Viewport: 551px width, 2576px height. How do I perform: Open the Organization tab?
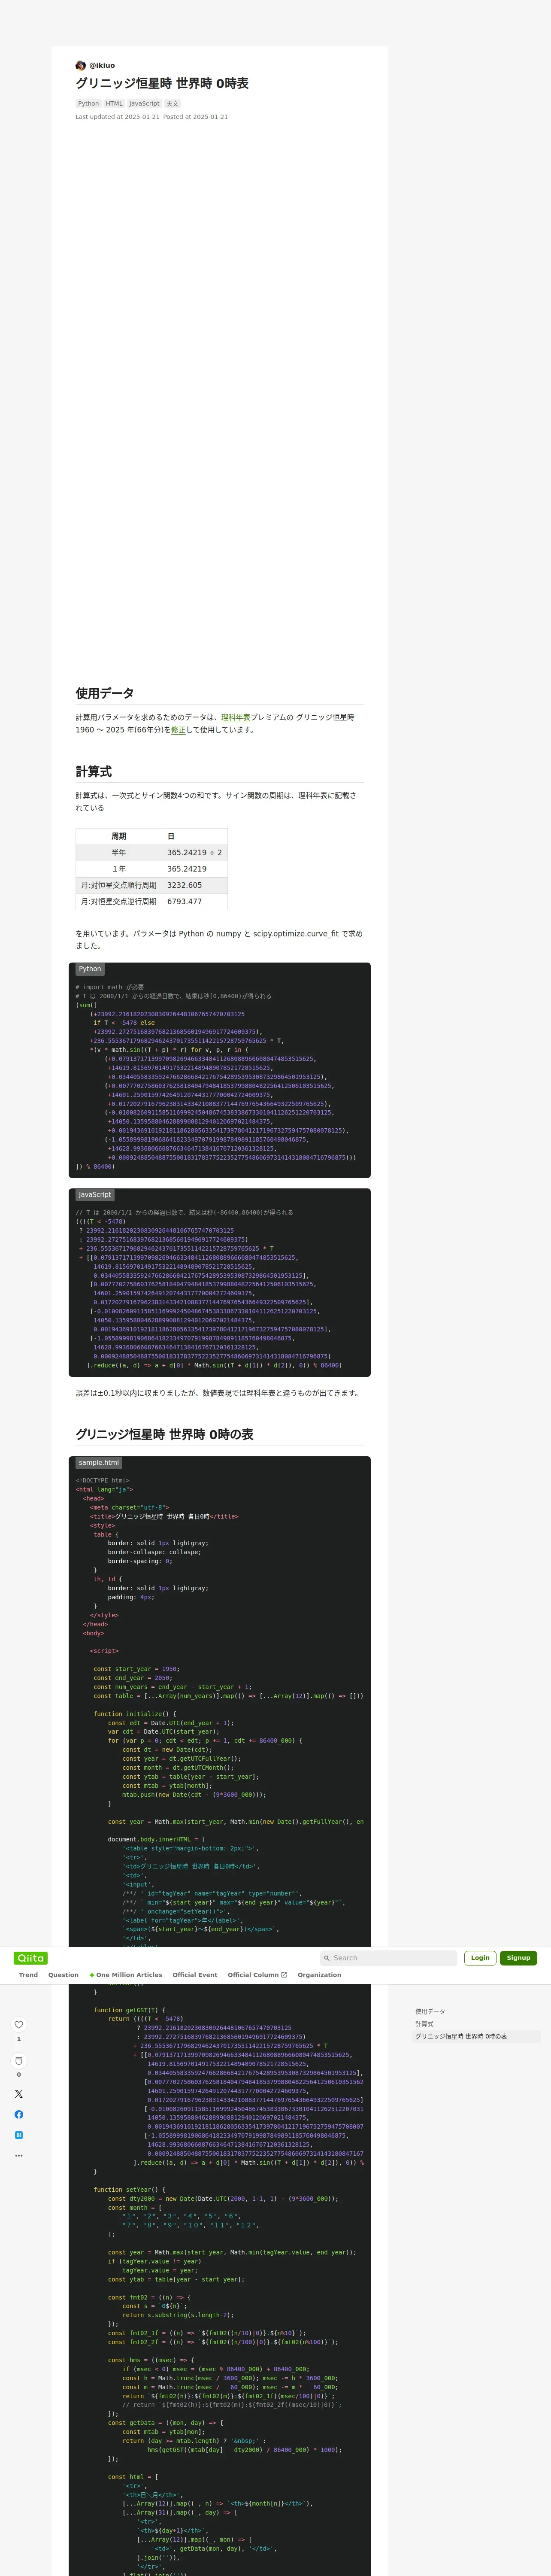319,1975
